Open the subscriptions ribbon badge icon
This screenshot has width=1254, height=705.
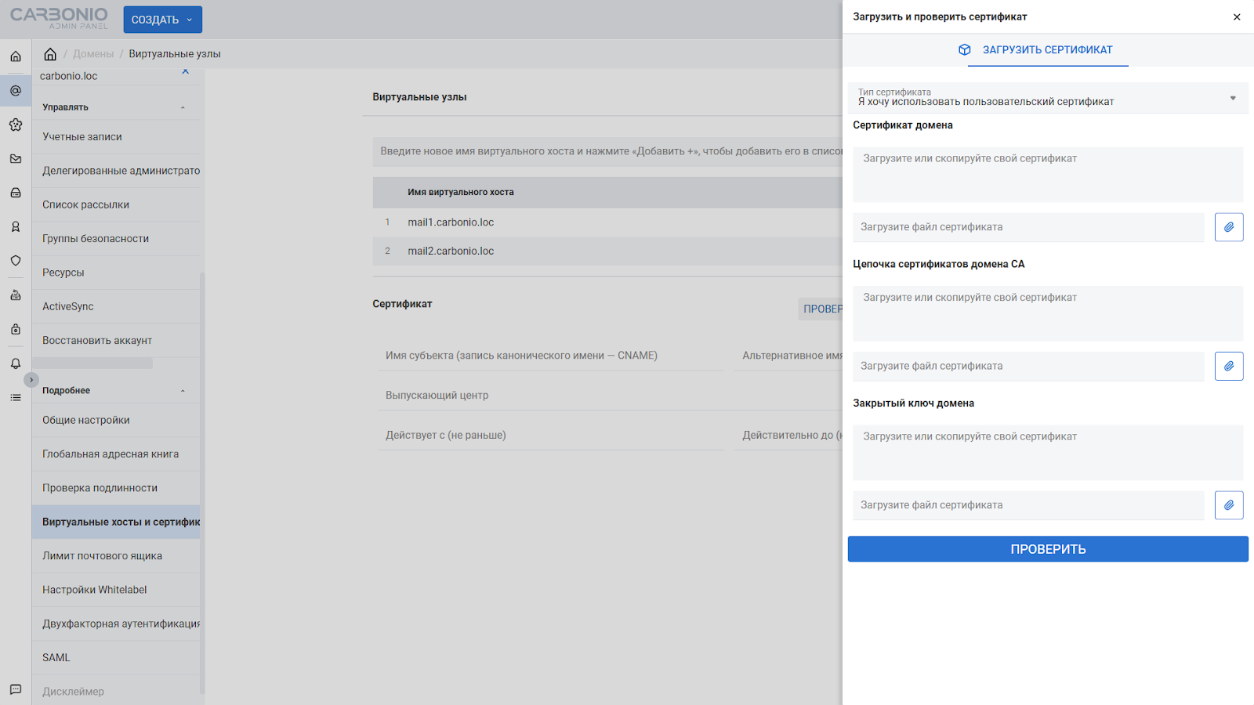click(x=16, y=227)
